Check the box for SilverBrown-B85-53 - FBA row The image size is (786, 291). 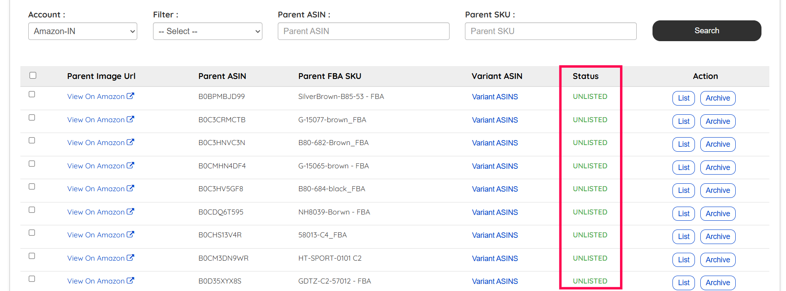[32, 94]
